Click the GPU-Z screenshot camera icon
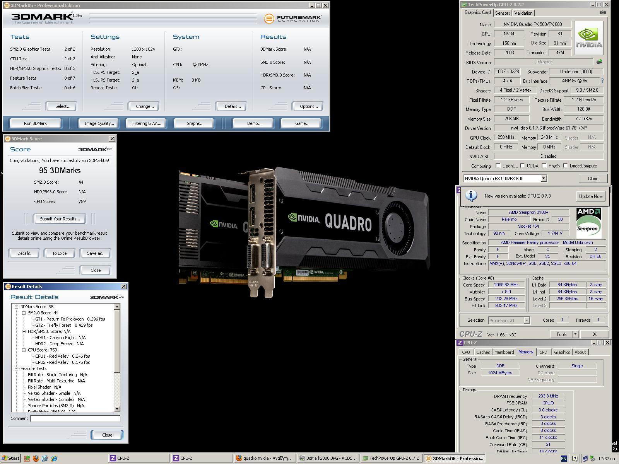 602,12
